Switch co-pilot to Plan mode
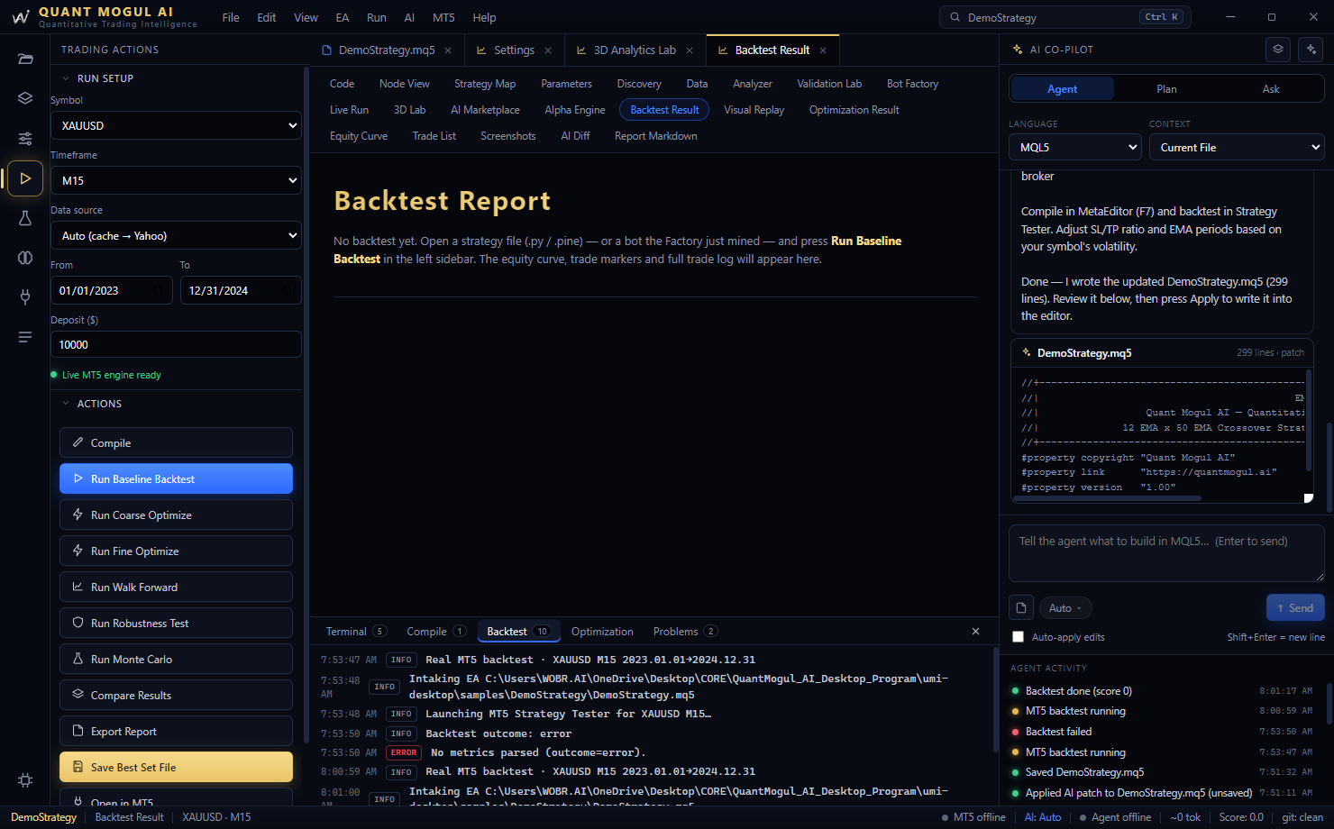The height and width of the screenshot is (829, 1334). point(1166,88)
